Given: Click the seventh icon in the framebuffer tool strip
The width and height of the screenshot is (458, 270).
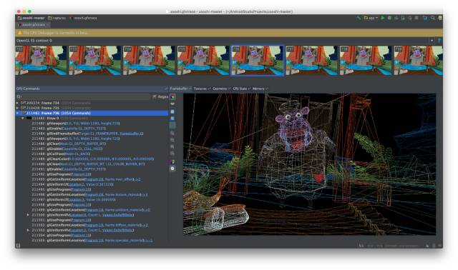Looking at the screenshot, I should click(x=172, y=140).
